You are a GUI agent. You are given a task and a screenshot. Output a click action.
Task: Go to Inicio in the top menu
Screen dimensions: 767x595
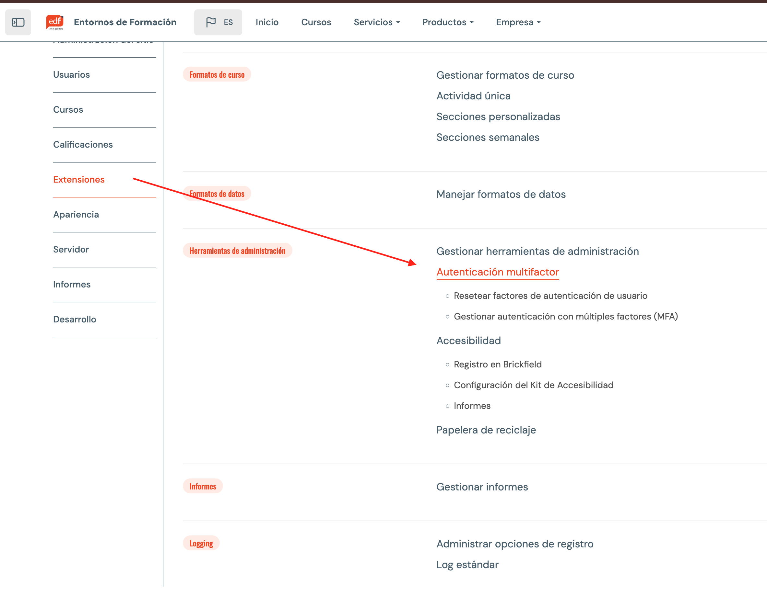(267, 22)
